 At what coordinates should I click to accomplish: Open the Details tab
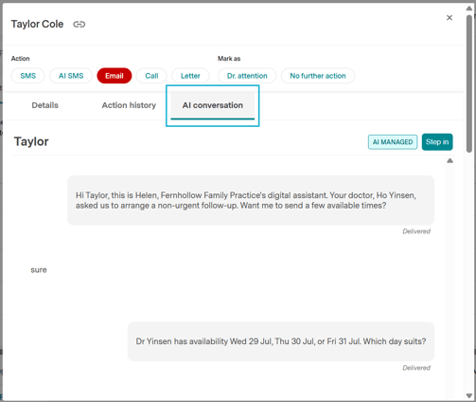point(45,105)
